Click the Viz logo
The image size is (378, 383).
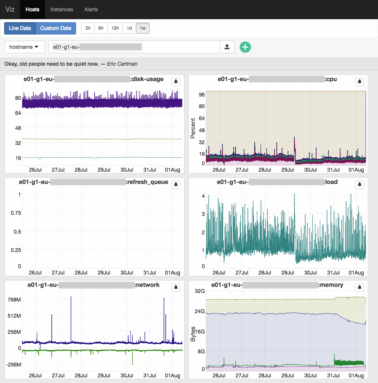(10, 9)
